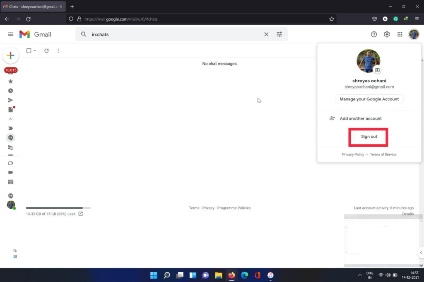Show search options filter
Screen dimensions: 424x282
(279, 34)
